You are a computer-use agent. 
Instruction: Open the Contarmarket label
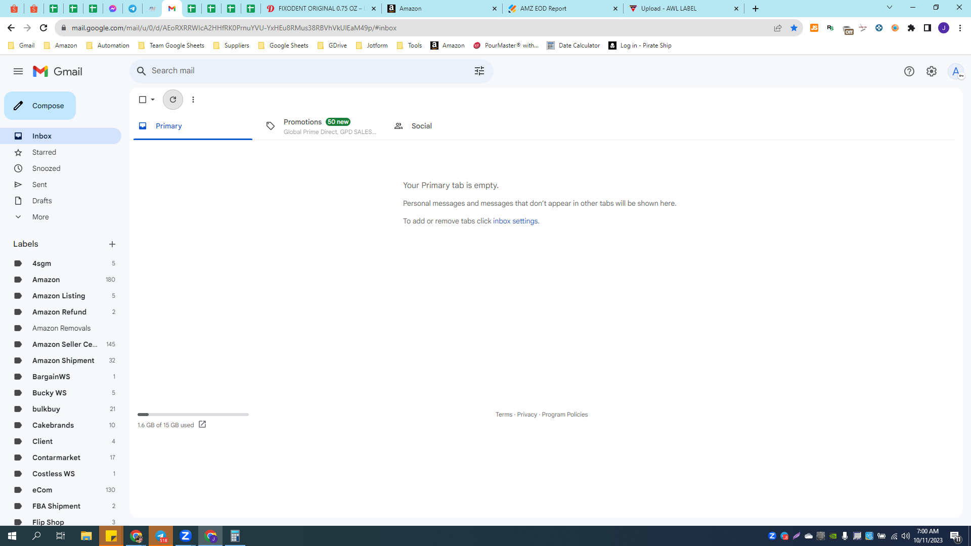61,458
